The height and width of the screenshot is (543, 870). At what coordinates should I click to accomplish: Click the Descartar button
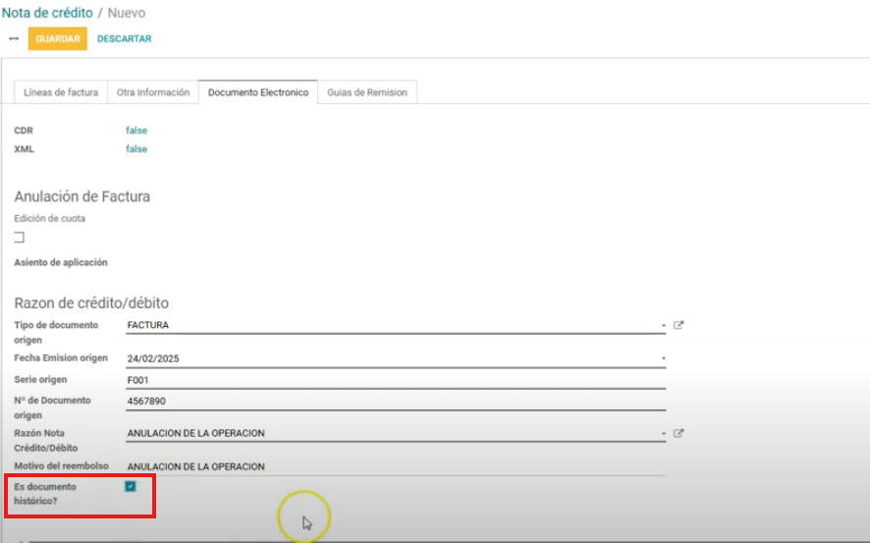pos(125,39)
